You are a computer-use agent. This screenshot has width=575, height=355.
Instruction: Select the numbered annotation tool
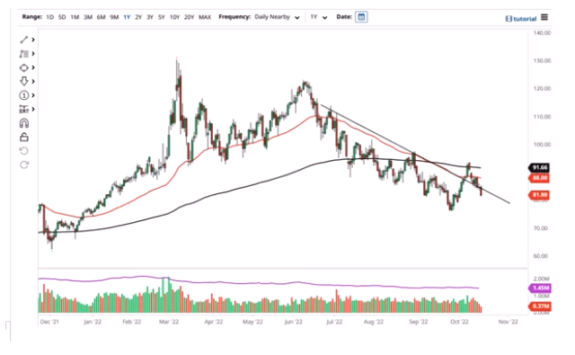tap(24, 95)
